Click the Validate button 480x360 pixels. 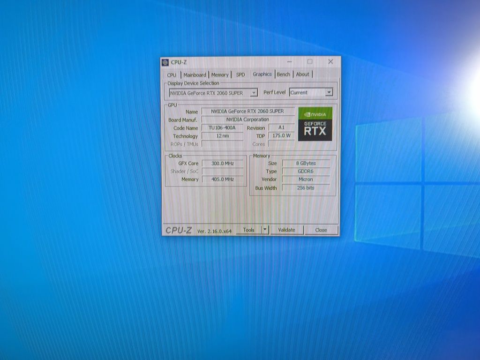(286, 230)
